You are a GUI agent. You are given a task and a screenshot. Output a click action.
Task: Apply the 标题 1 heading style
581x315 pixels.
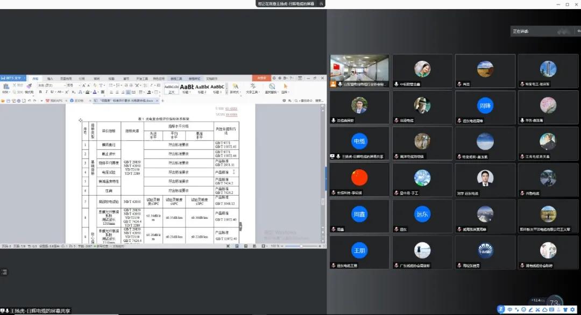187,89
